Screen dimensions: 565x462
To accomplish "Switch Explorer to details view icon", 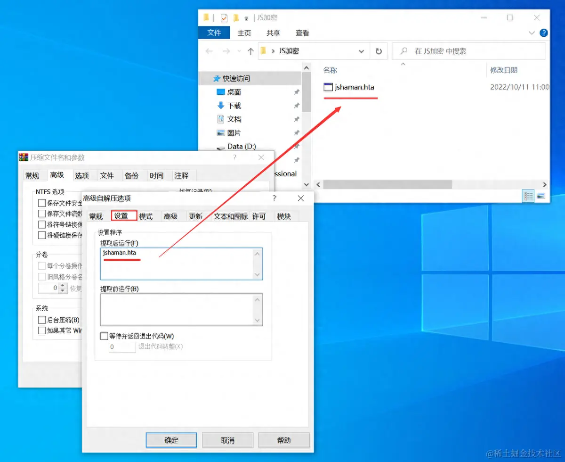I will point(528,196).
